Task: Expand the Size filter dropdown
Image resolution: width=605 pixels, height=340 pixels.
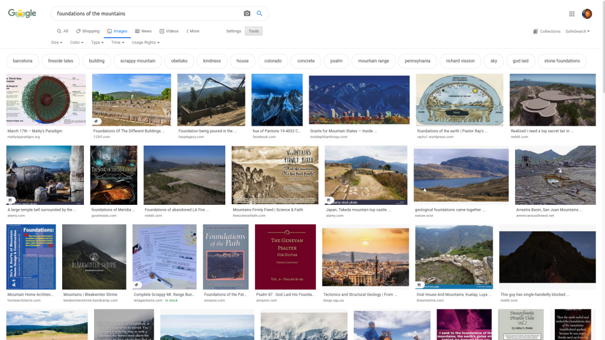Action: pyautogui.click(x=57, y=42)
